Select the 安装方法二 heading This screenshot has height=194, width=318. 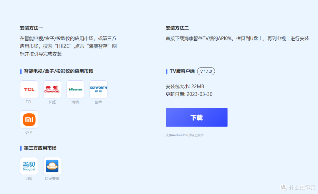177,28
